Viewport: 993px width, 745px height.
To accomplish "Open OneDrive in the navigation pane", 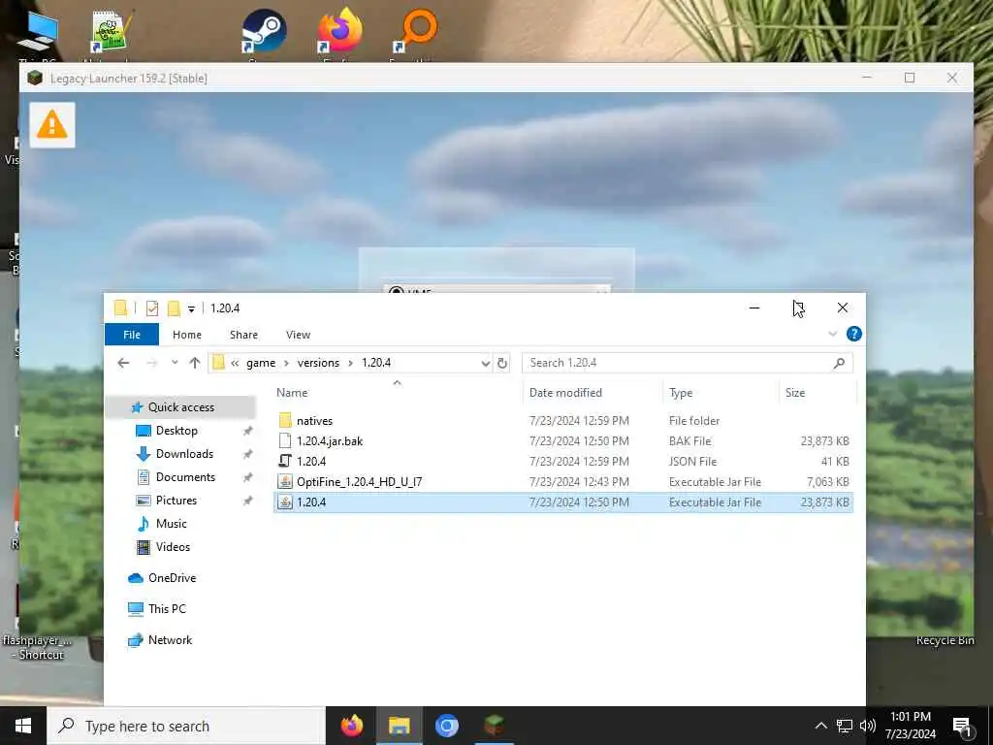I will pyautogui.click(x=172, y=578).
